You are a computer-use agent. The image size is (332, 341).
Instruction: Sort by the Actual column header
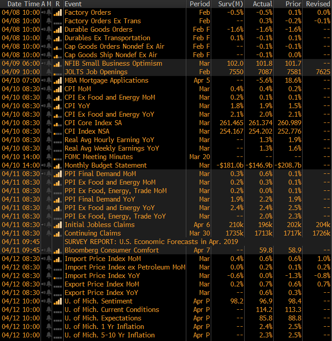click(x=262, y=4)
